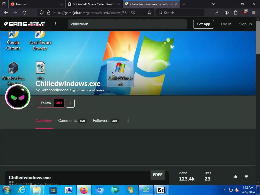Screen dimensions: 260x195
Task: Open the Followers tab
Action: click(106, 121)
